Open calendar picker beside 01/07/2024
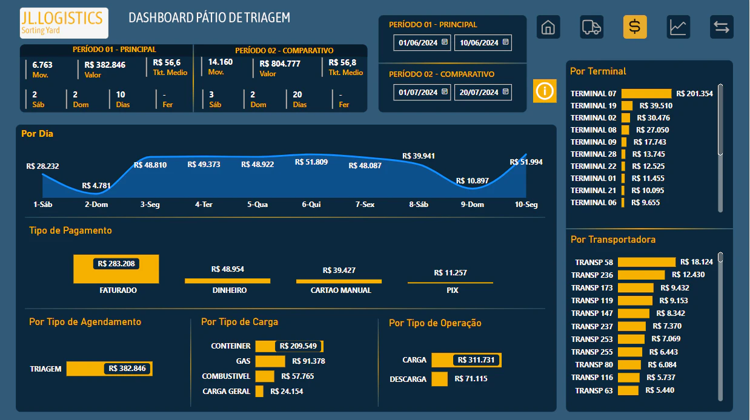This screenshot has width=750, height=420. [445, 92]
